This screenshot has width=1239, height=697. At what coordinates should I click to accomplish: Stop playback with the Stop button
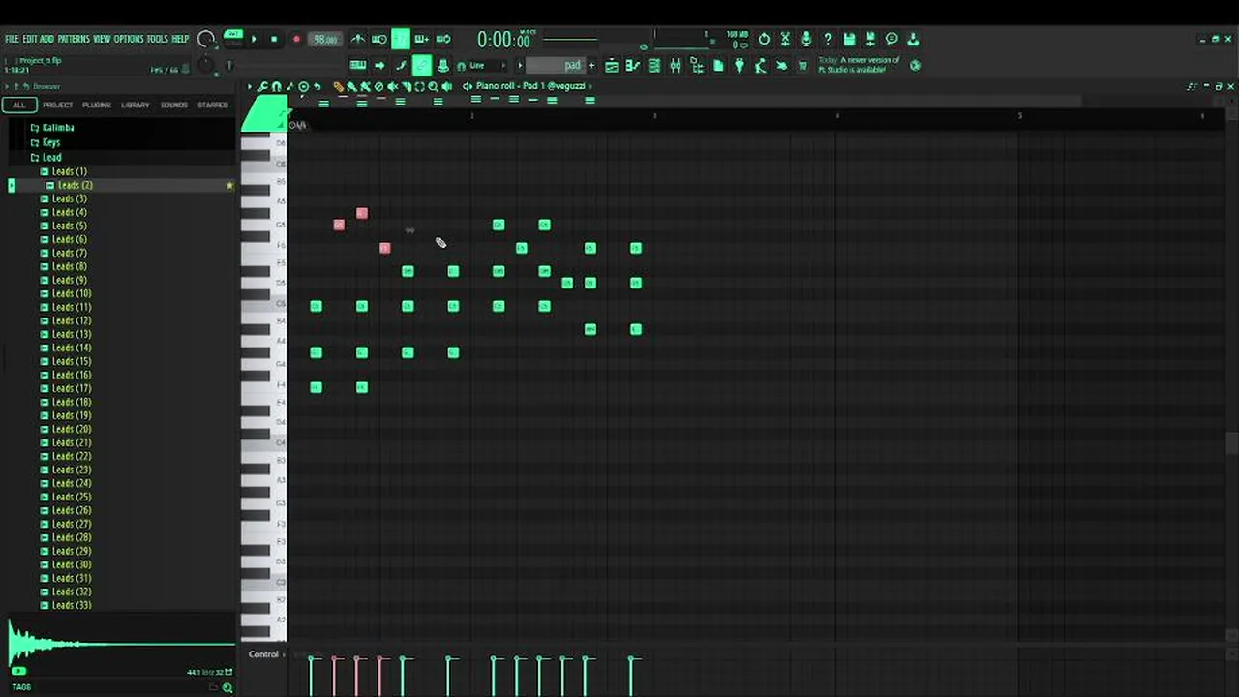pos(274,40)
